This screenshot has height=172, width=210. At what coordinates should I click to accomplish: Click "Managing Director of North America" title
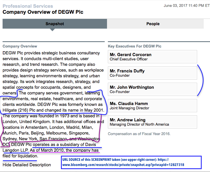[139, 124]
